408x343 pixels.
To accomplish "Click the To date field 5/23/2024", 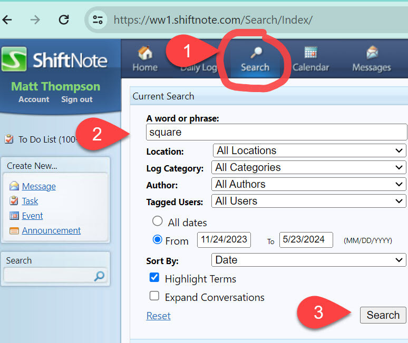I will [306, 240].
